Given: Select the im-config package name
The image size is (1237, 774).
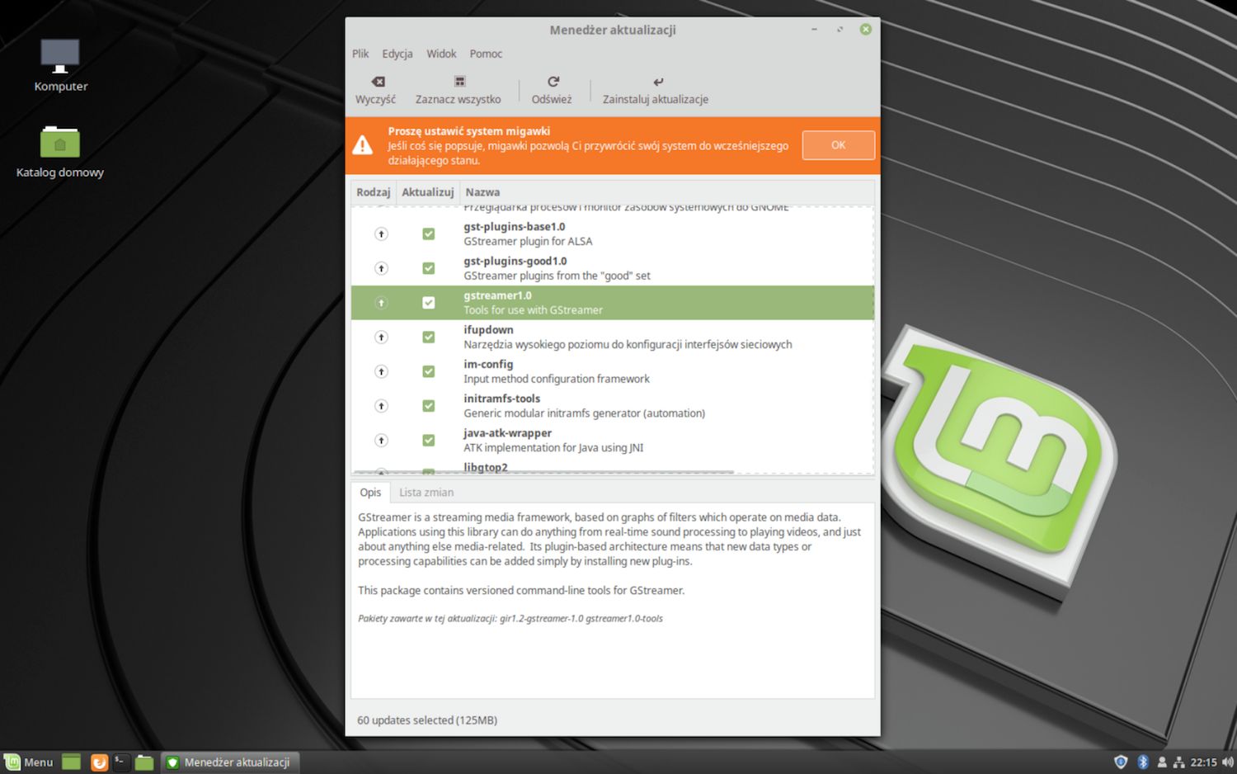Looking at the screenshot, I should pyautogui.click(x=488, y=365).
